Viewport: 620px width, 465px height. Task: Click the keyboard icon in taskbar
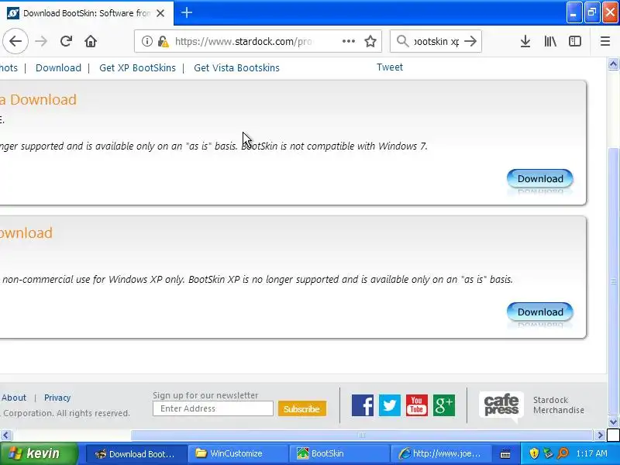click(x=505, y=454)
